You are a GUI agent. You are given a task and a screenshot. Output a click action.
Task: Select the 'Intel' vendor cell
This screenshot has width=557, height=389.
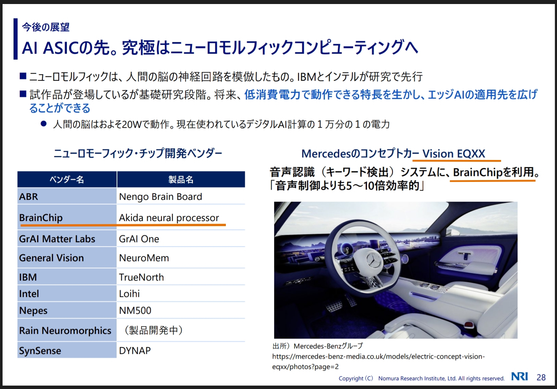coord(67,293)
